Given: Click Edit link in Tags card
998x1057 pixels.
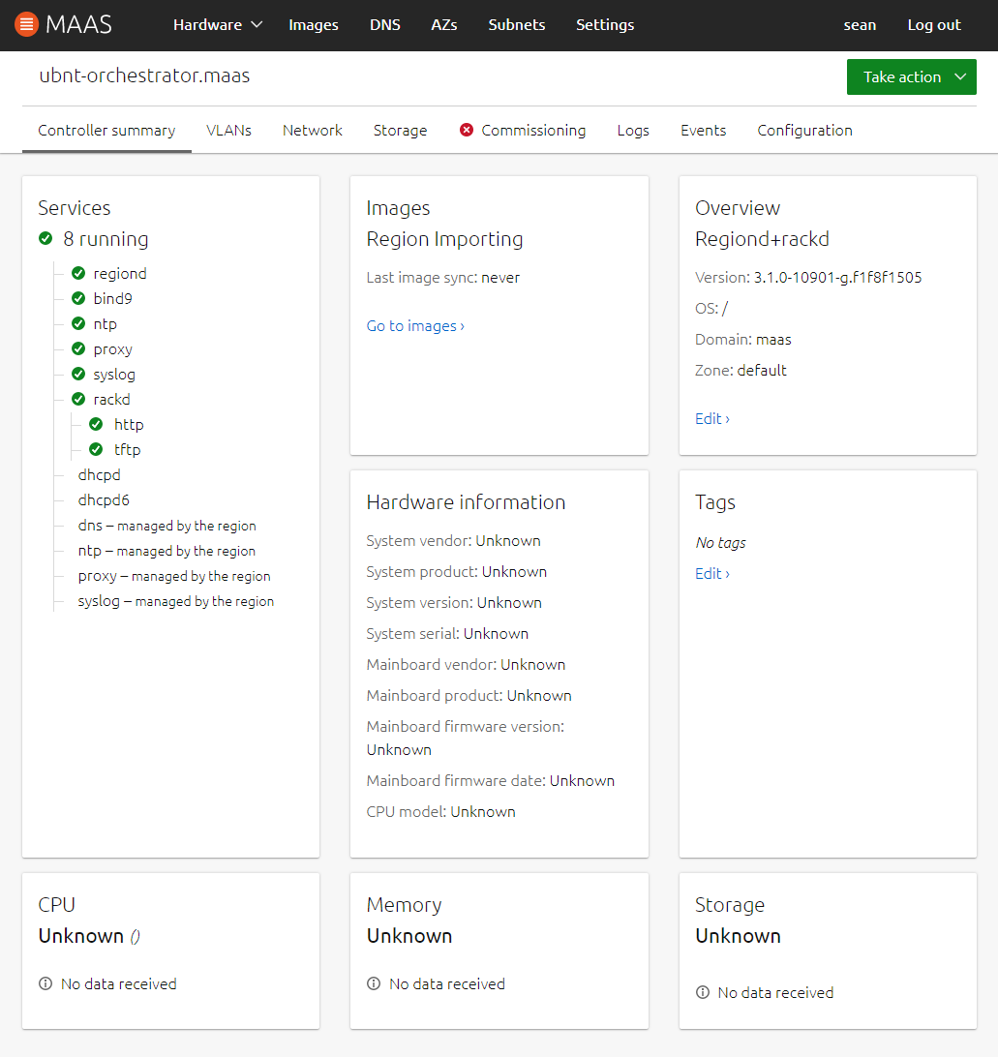Looking at the screenshot, I should (x=711, y=574).
